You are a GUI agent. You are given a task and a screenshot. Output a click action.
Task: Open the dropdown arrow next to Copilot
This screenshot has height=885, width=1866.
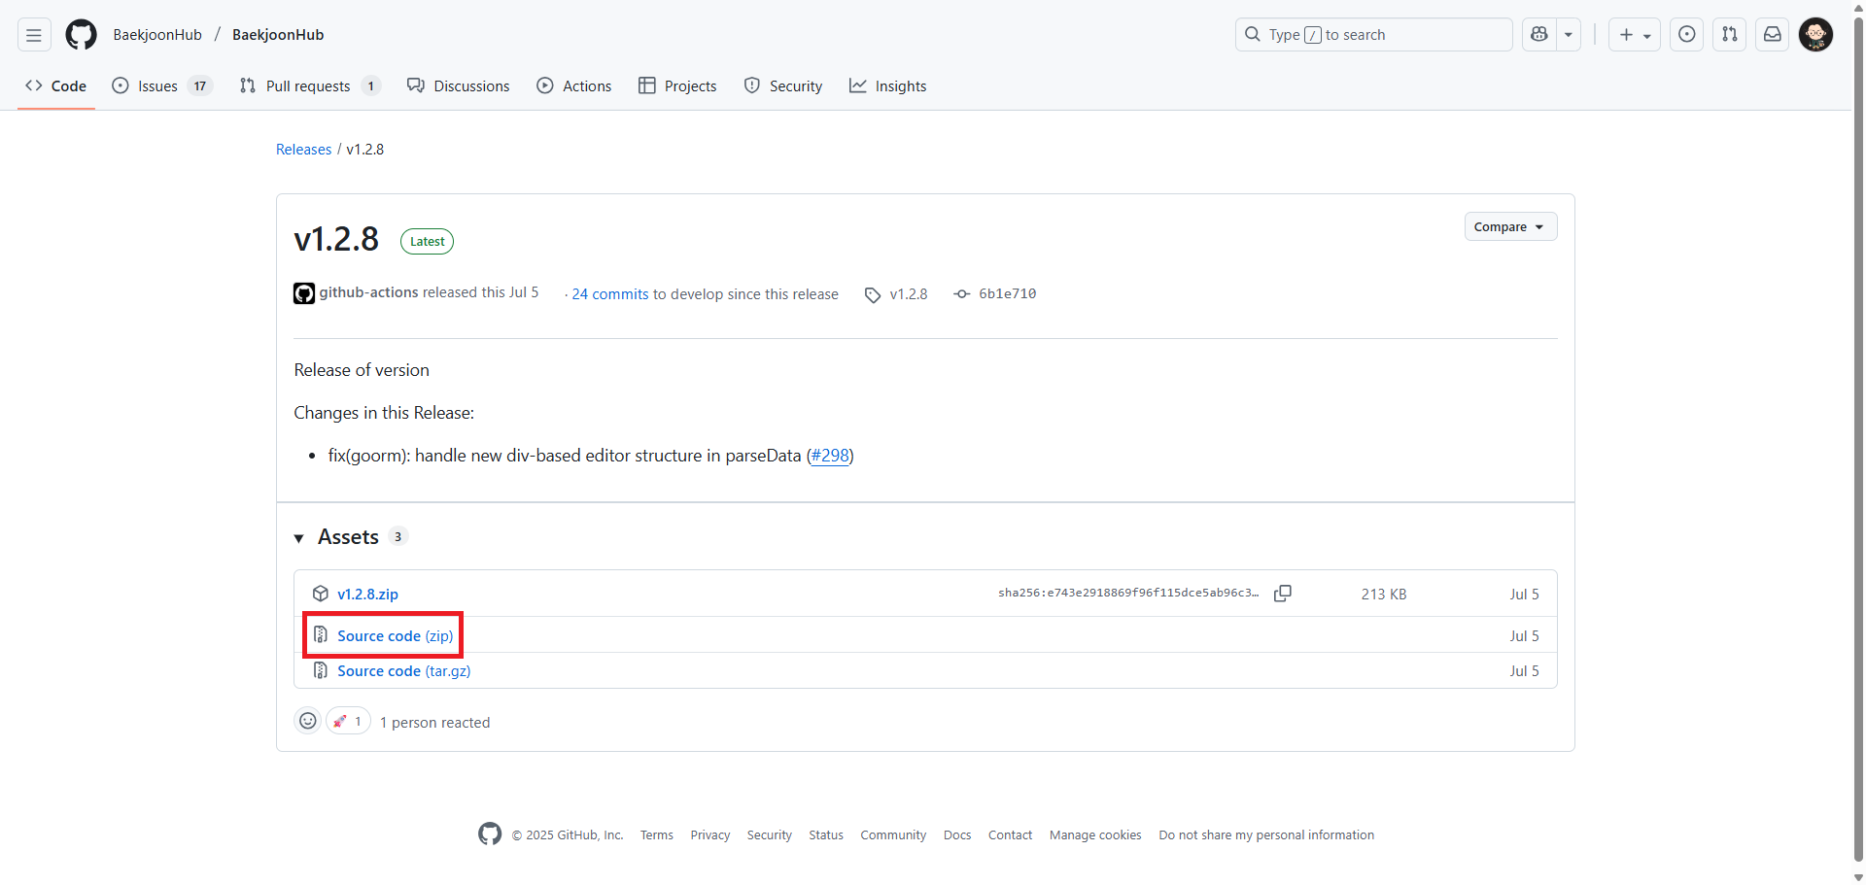coord(1569,35)
